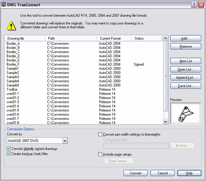Click Append List... button
206x181 pixels.
coord(186,77)
